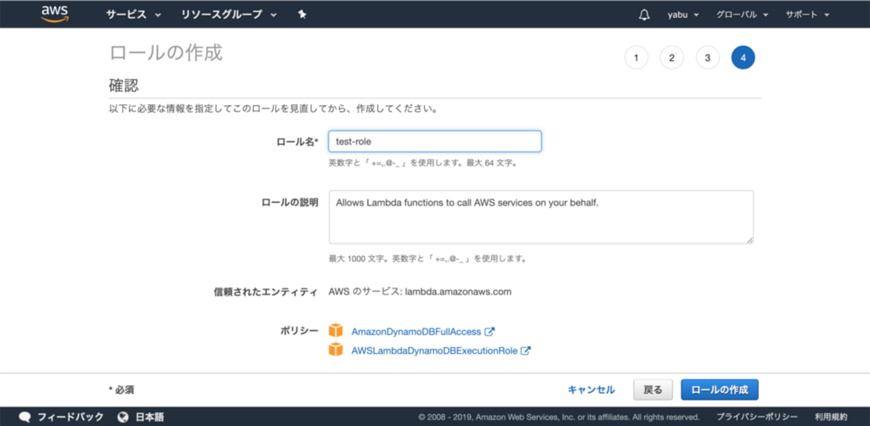
Task: Click the ロール名 input field
Action: pyautogui.click(x=435, y=142)
